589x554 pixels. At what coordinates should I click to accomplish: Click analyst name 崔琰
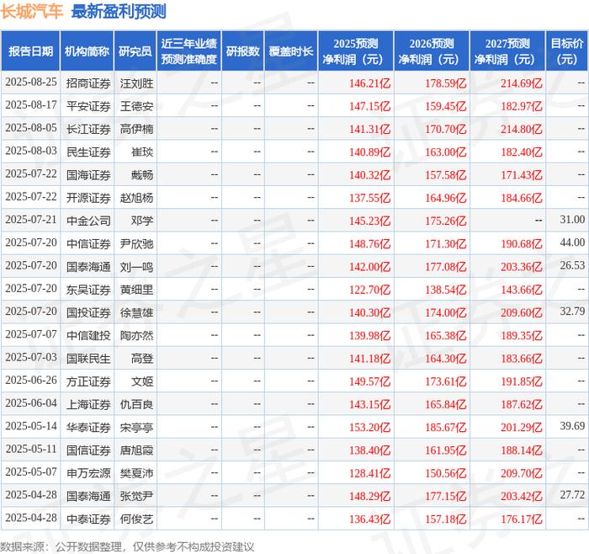pos(142,152)
